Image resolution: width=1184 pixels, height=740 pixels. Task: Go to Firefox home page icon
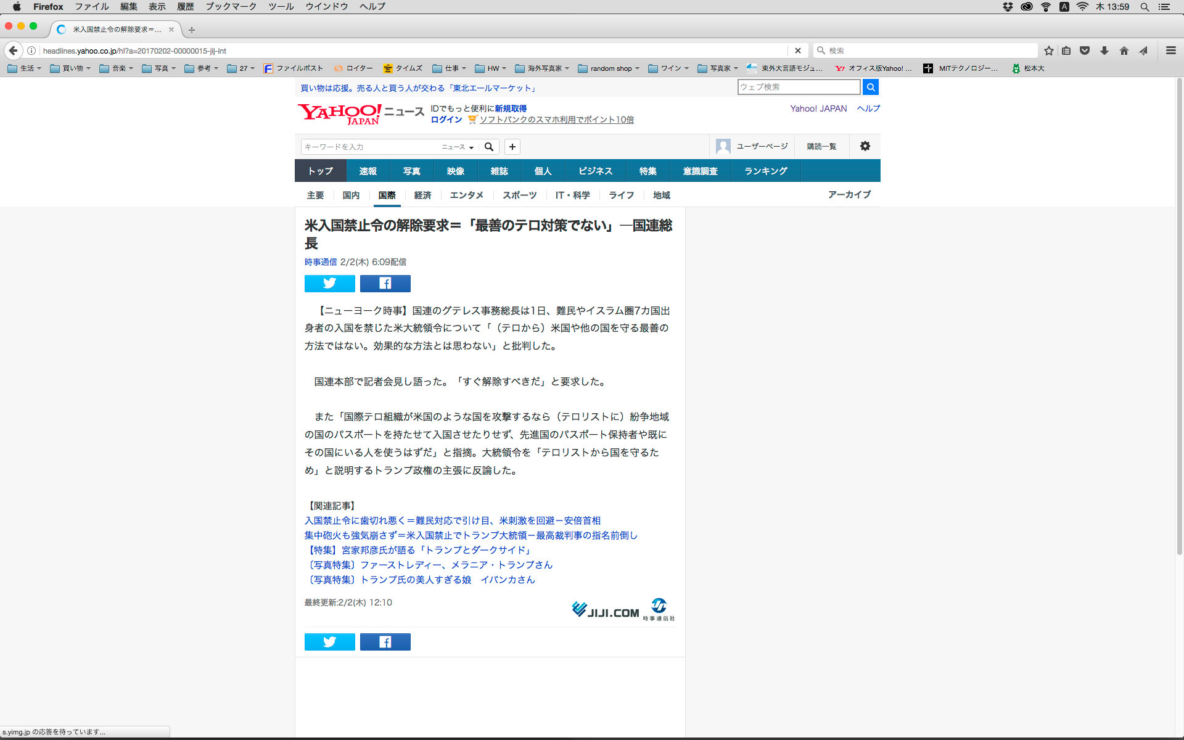tap(1124, 51)
